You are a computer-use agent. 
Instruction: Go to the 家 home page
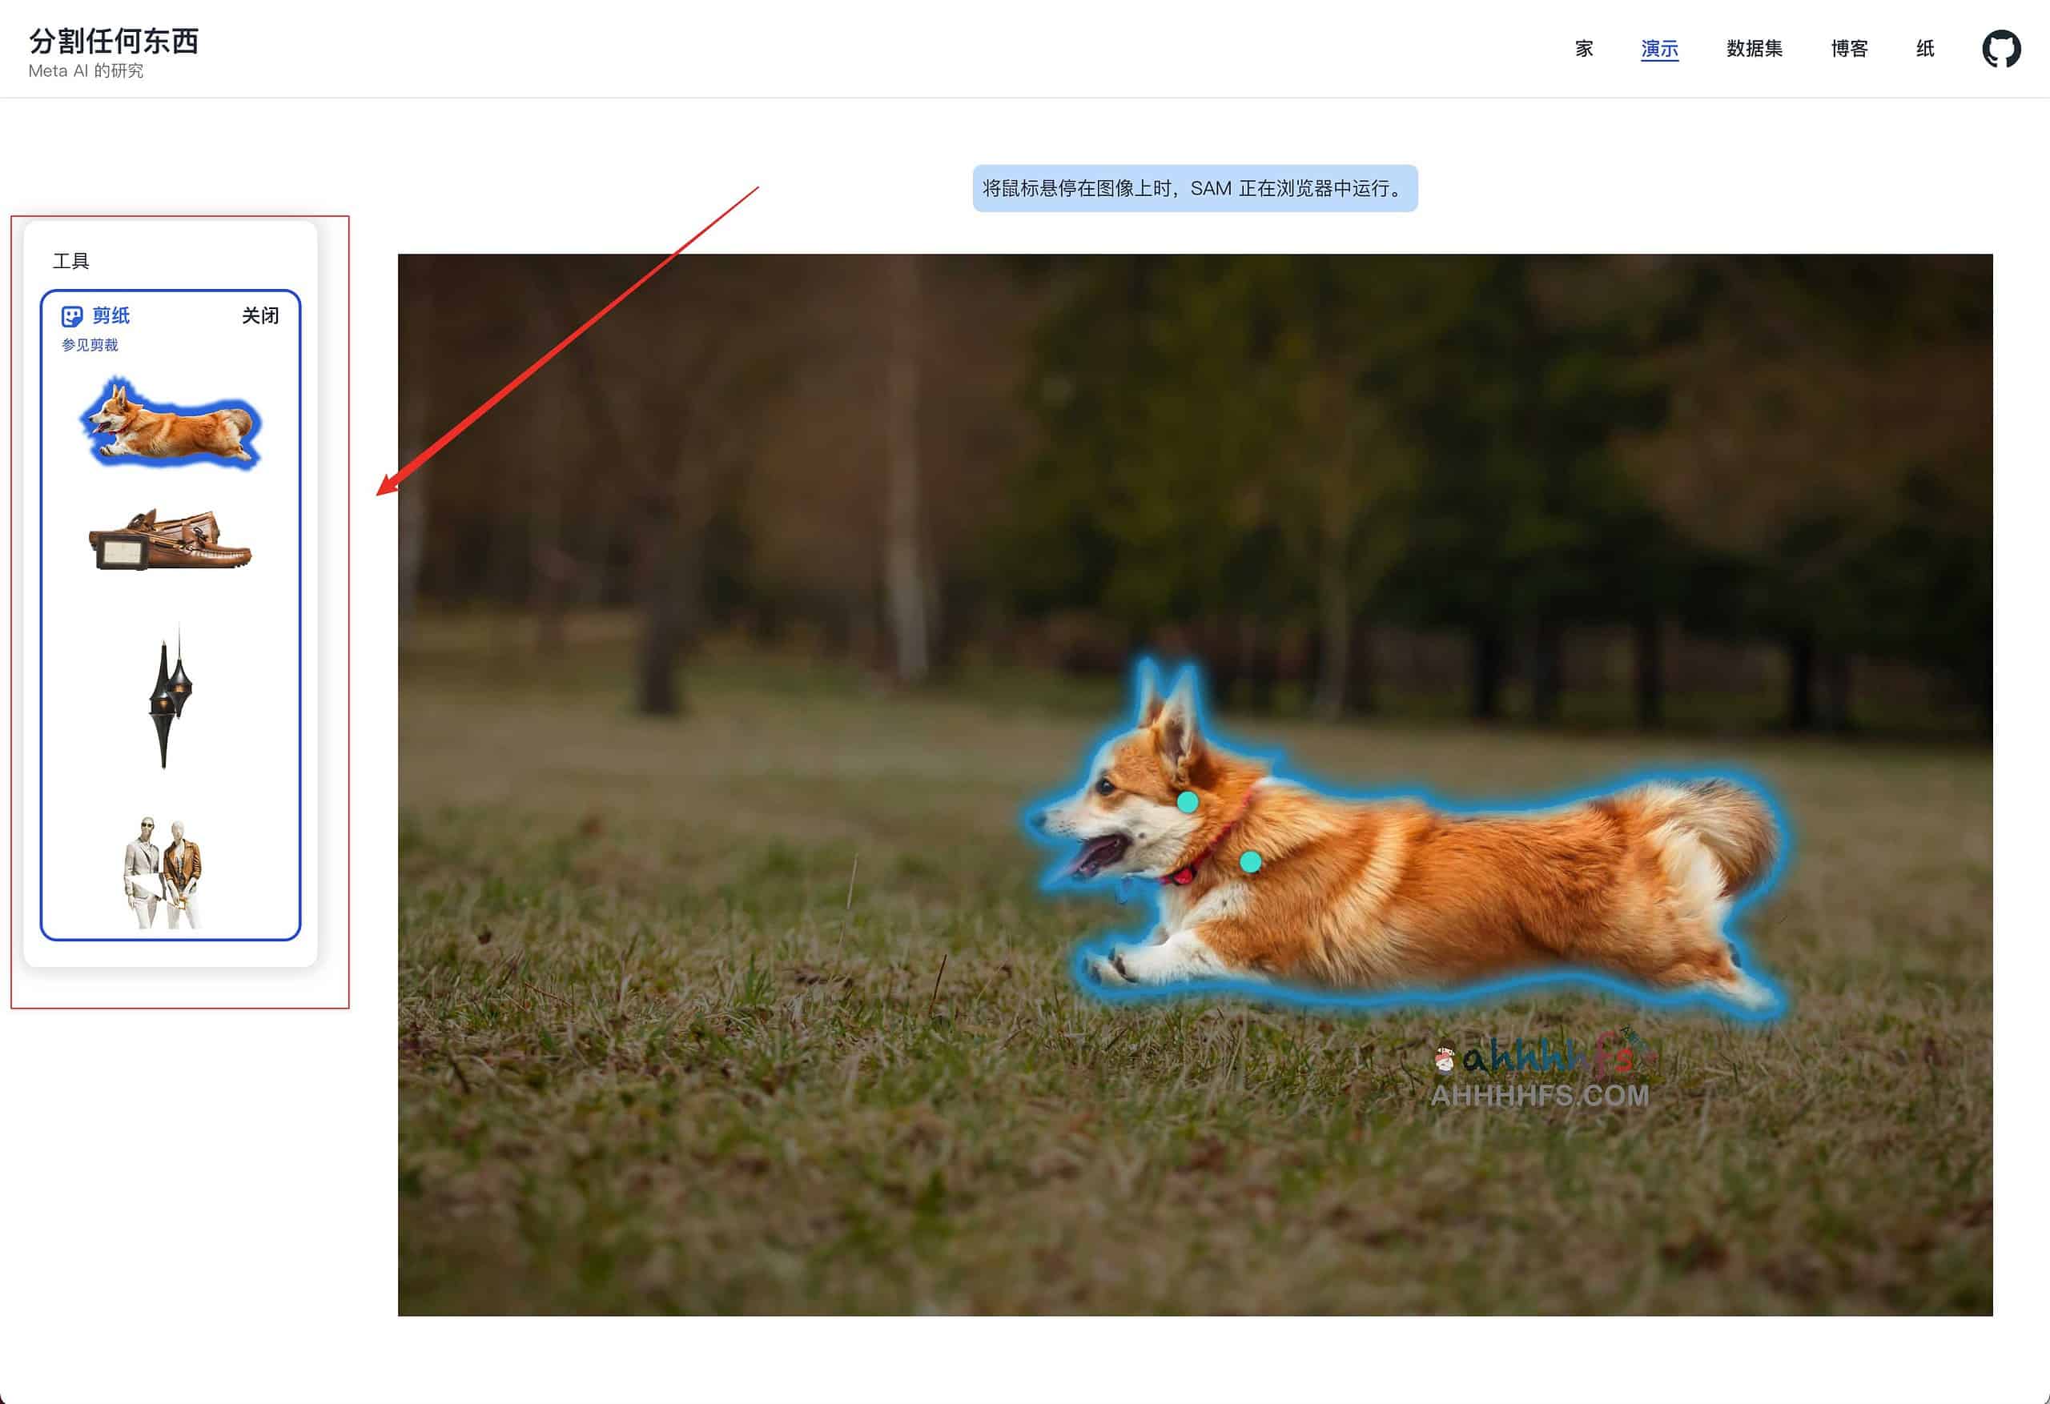1583,49
